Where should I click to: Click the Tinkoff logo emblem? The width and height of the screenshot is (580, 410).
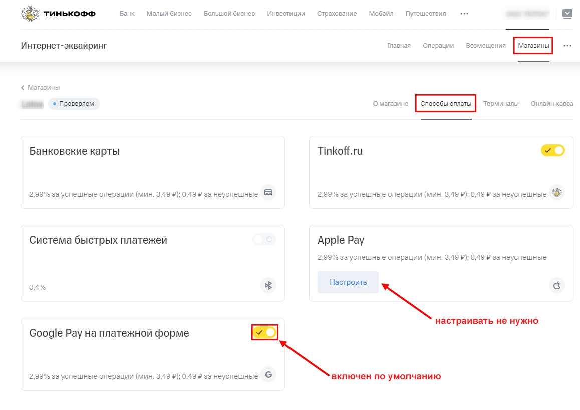click(x=31, y=14)
